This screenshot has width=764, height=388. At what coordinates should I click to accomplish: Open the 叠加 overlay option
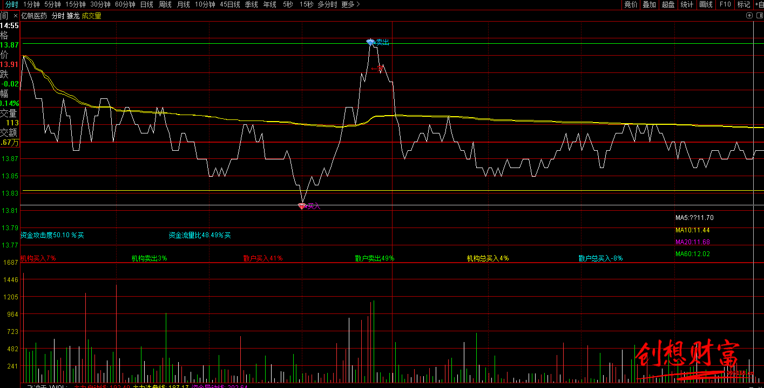point(649,4)
